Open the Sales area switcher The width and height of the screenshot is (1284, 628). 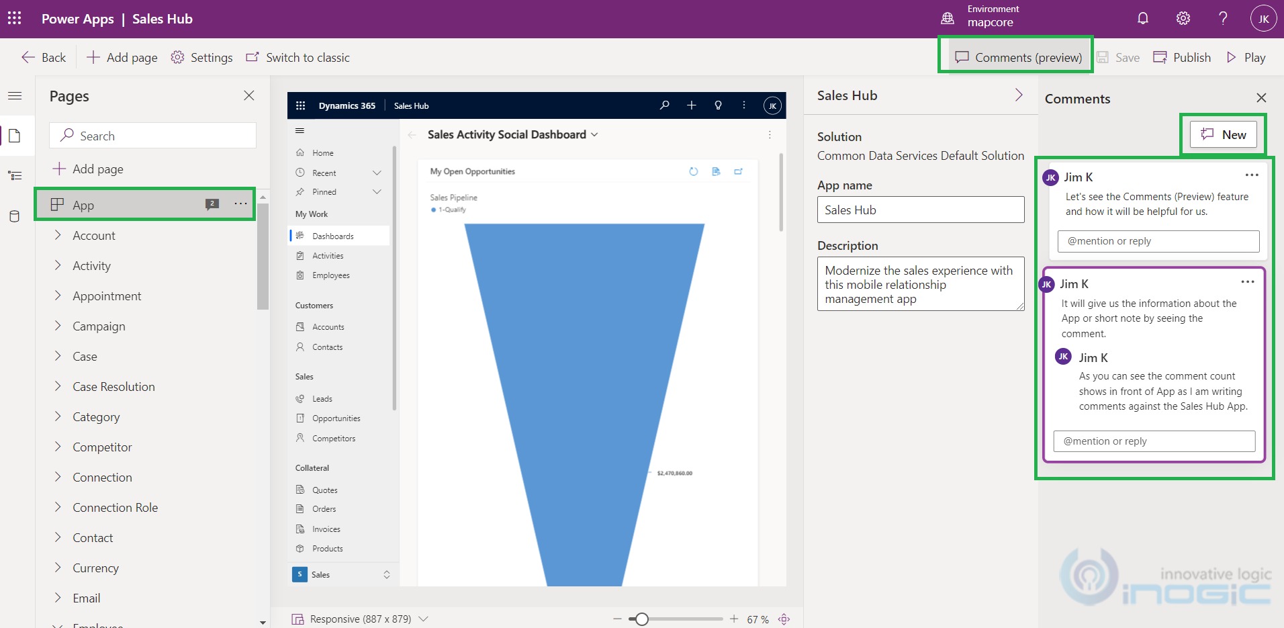click(342, 574)
